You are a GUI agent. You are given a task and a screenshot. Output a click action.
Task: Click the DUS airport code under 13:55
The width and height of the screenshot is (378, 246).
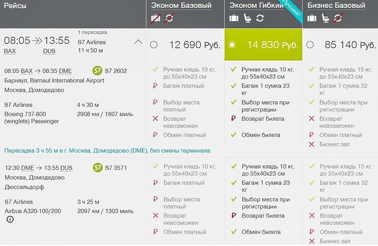pyautogui.click(x=49, y=51)
